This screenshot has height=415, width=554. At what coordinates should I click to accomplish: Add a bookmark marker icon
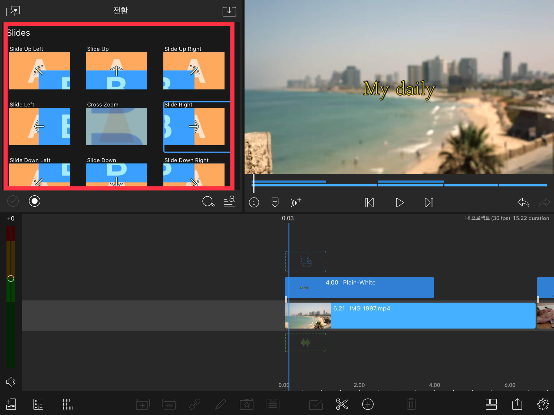[275, 202]
